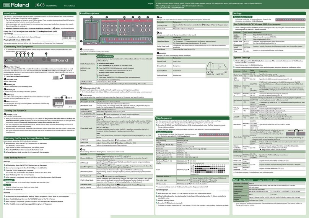Click the 'Delay Feedback' parameter cell
Viewport: 309px width, 218px height.
click(x=237, y=168)
